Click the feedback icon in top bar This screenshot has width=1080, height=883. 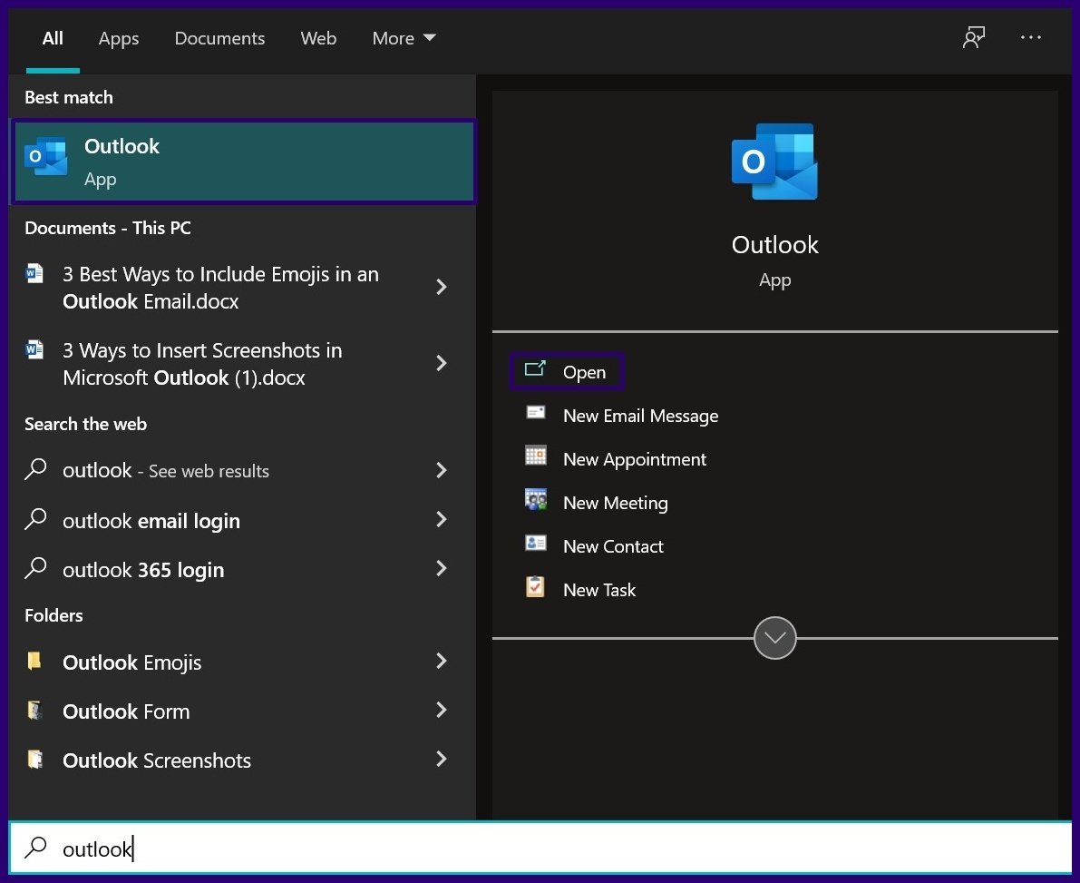click(x=974, y=38)
